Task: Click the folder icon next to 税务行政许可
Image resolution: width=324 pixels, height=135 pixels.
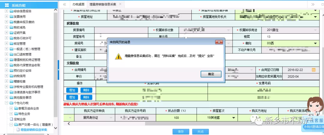Action: 12,38
